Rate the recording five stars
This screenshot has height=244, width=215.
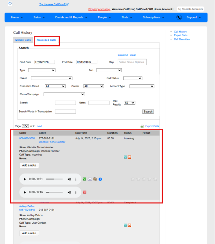pyautogui.click(x=155, y=179)
